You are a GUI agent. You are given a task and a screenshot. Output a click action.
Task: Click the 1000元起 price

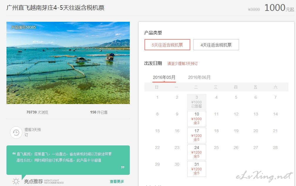(x=279, y=8)
